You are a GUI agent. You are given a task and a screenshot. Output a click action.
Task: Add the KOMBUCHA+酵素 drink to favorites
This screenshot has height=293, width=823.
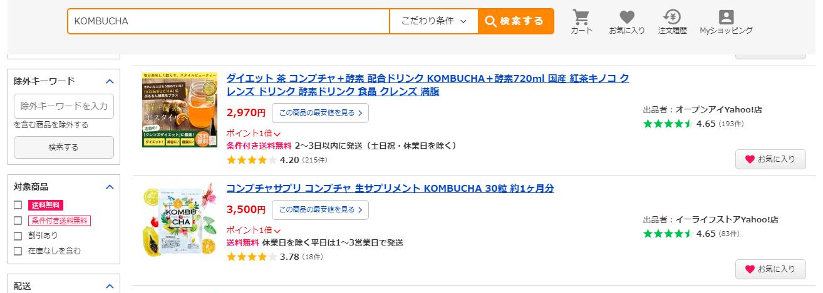[770, 159]
